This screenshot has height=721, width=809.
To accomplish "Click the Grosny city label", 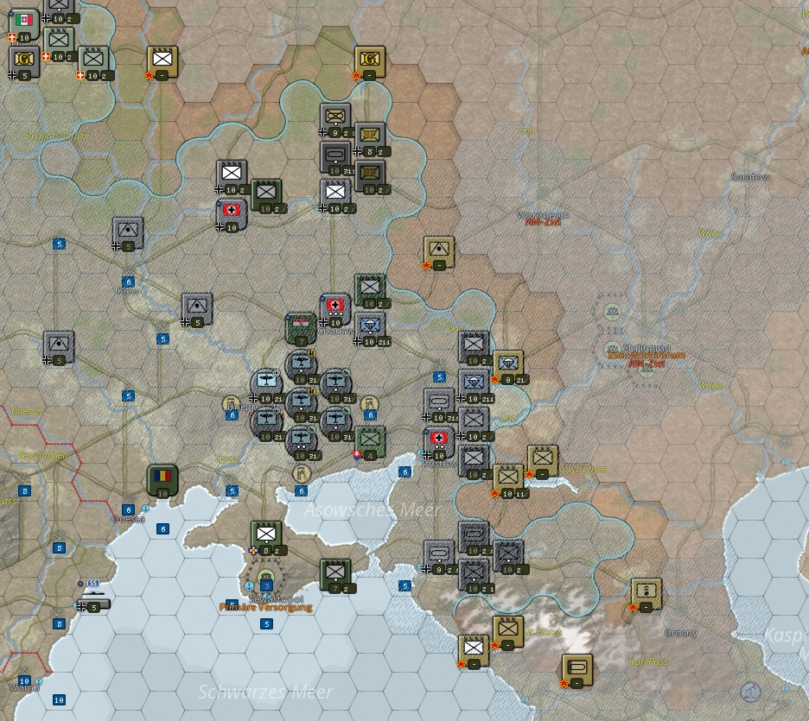I will pos(680,633).
